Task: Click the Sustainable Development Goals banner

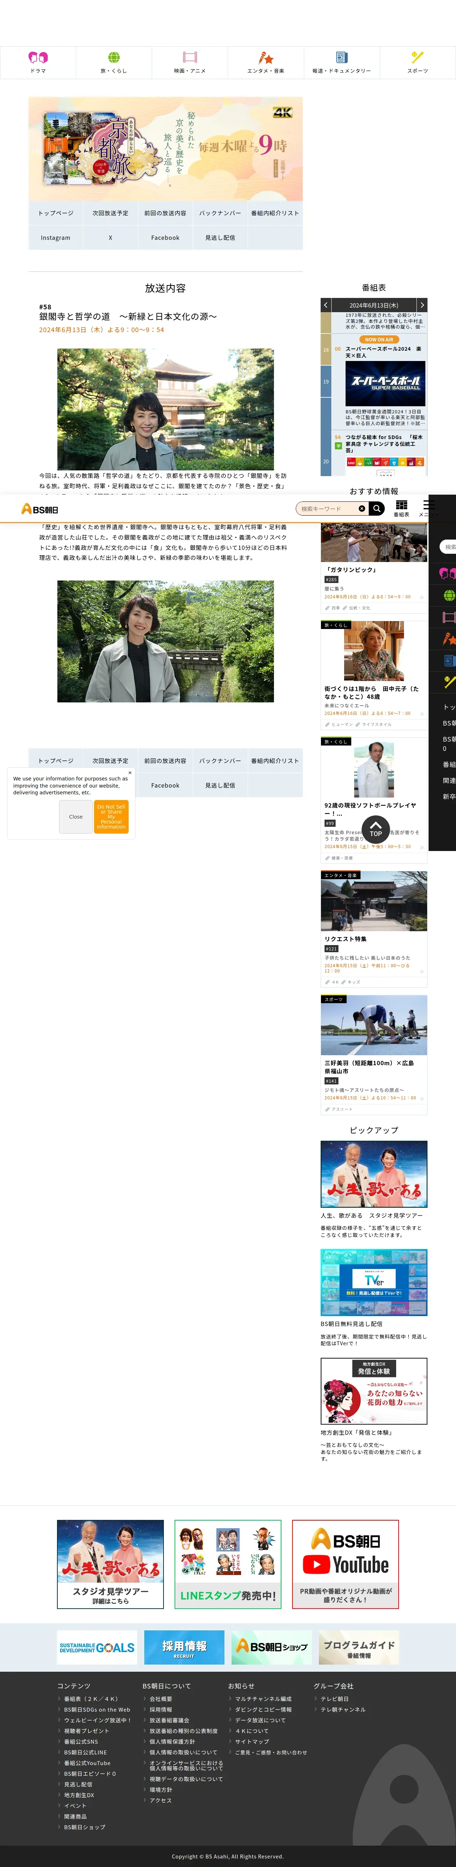Action: tap(97, 1647)
